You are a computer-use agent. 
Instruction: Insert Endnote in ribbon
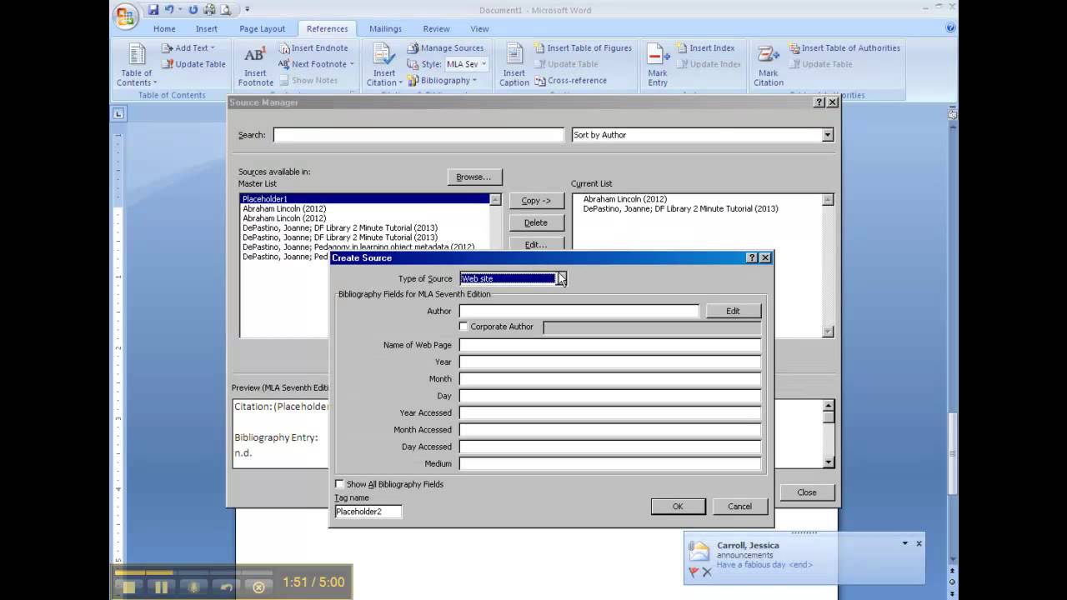tap(313, 48)
